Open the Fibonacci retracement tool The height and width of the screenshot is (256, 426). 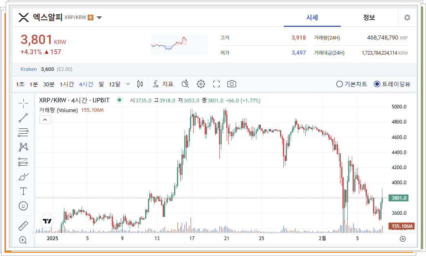tap(23, 132)
